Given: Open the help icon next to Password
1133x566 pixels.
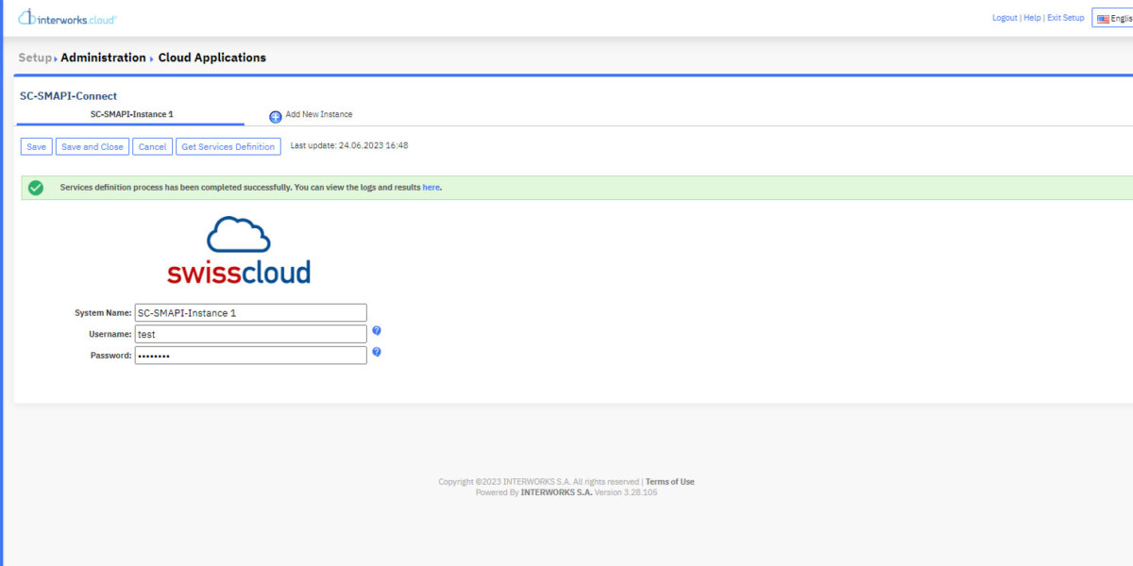Looking at the screenshot, I should [377, 352].
